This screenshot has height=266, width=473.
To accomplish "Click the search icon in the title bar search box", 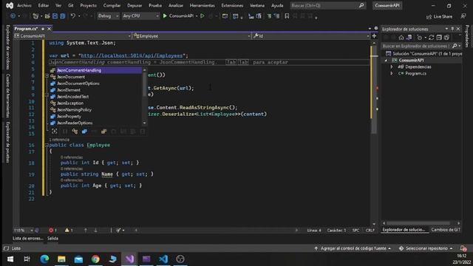I will pyautogui.click(x=361, y=5).
